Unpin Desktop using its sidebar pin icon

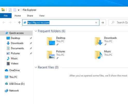[31, 38]
